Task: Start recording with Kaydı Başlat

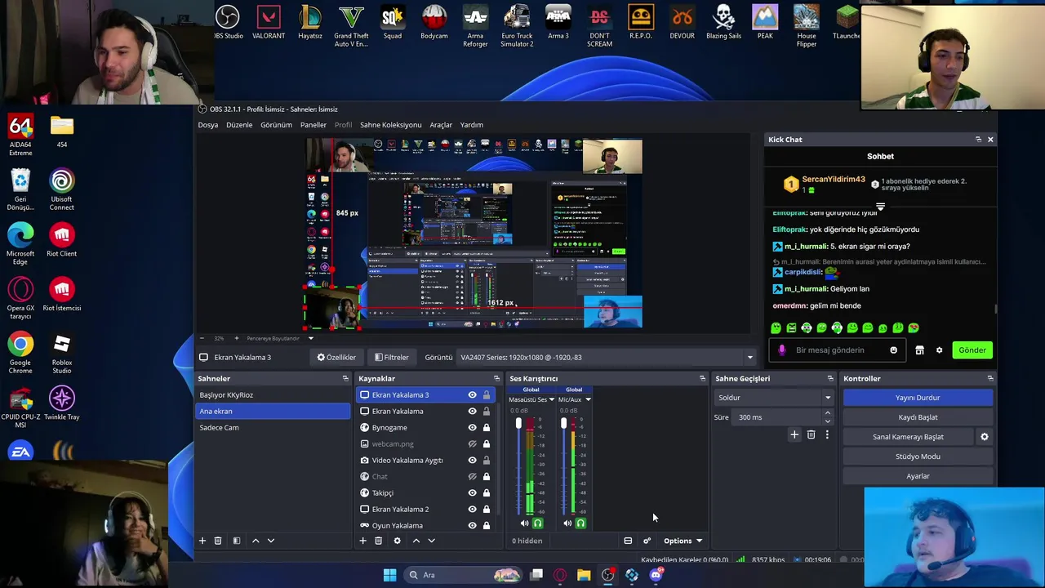Action: [x=918, y=417]
